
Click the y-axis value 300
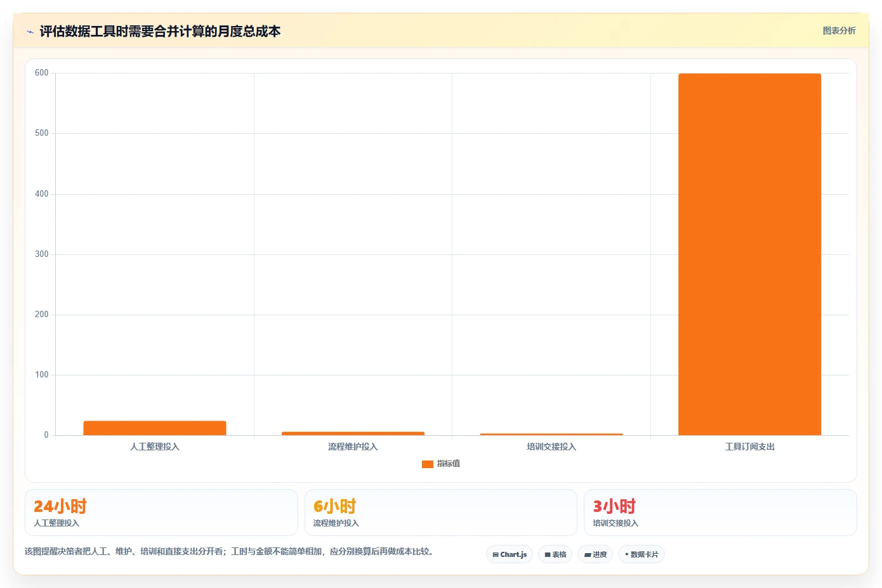coord(42,254)
